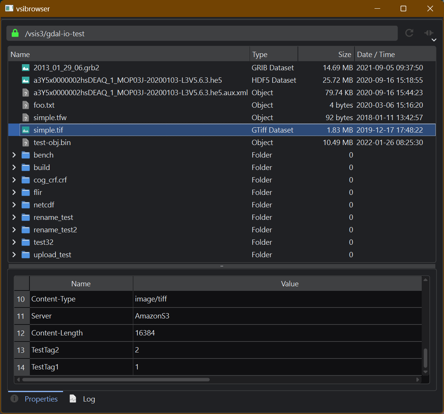Click the dataset icon beside 2013_01_29_06.grb2

(x=25, y=67)
